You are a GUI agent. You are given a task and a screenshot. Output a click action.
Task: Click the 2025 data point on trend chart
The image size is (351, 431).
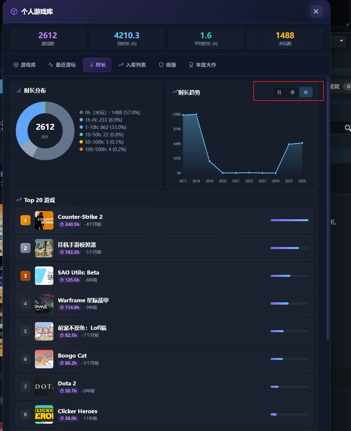[x=289, y=144]
